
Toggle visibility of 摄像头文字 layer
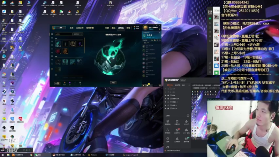tap(165, 99)
